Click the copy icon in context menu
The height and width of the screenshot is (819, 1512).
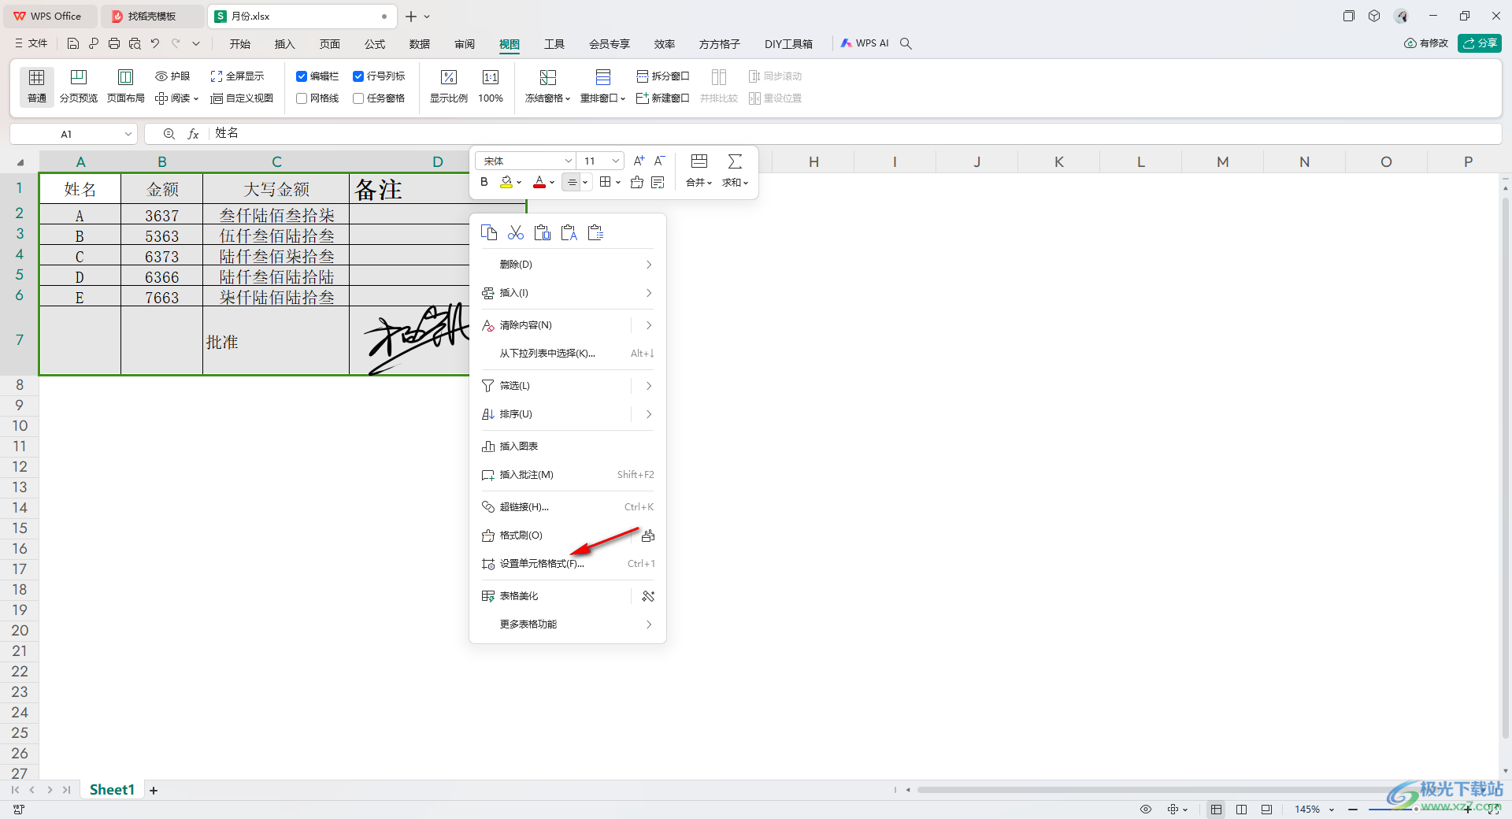click(x=489, y=232)
